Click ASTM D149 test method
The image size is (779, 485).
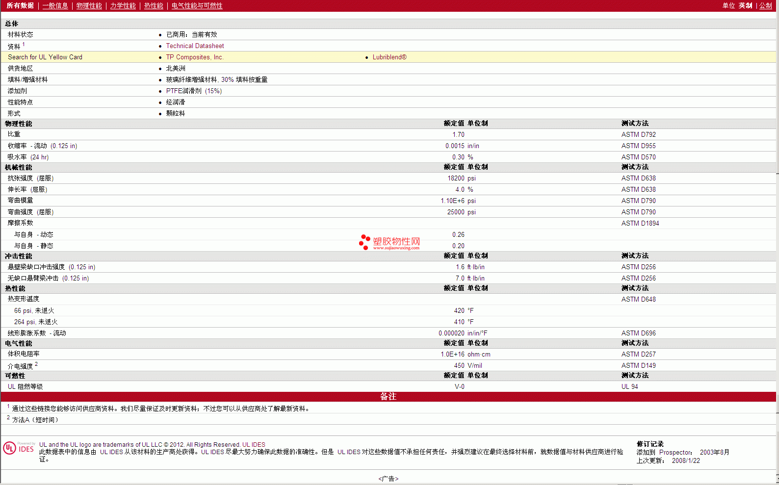(x=638, y=365)
